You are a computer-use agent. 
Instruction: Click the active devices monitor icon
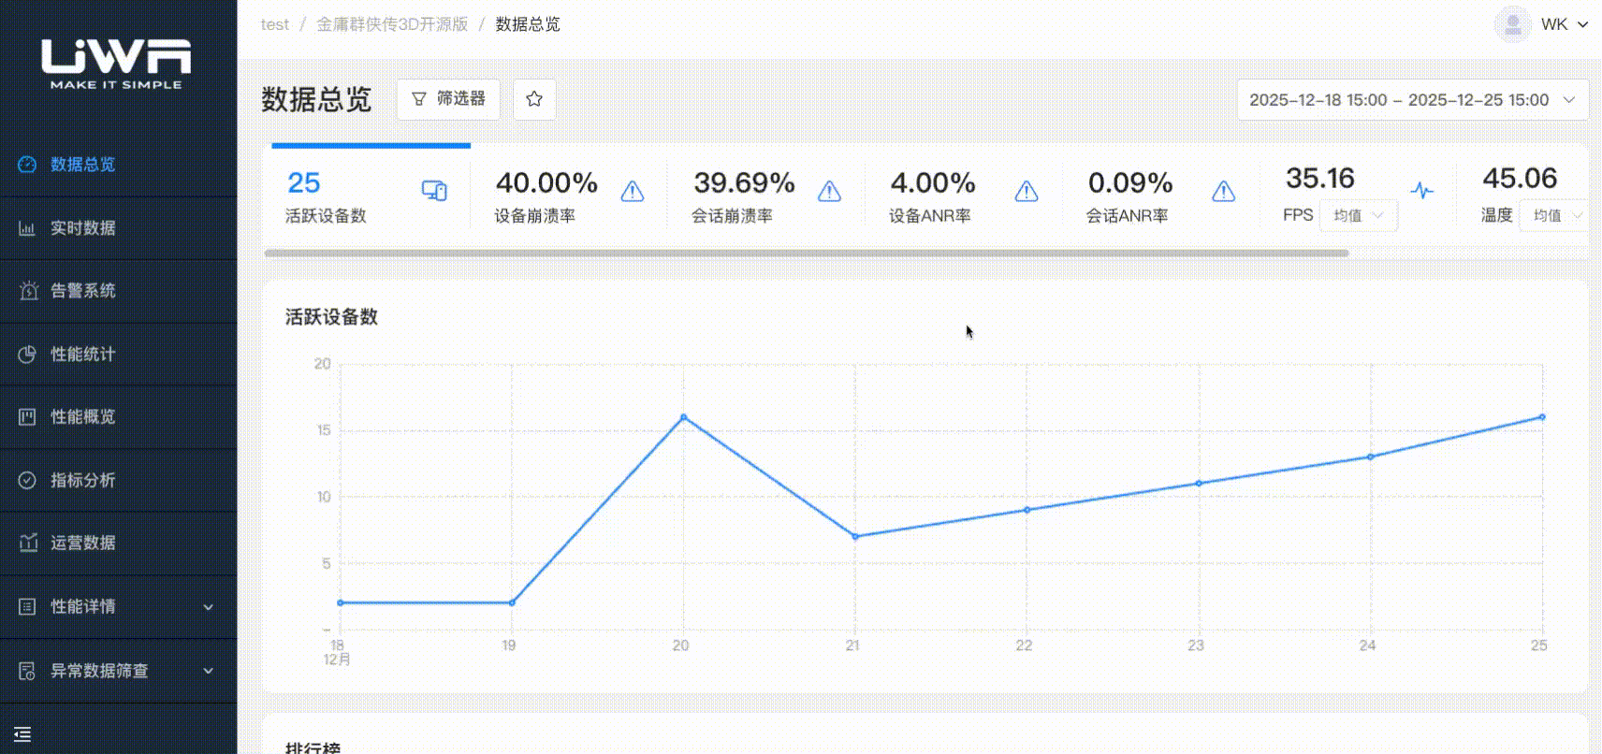(434, 191)
